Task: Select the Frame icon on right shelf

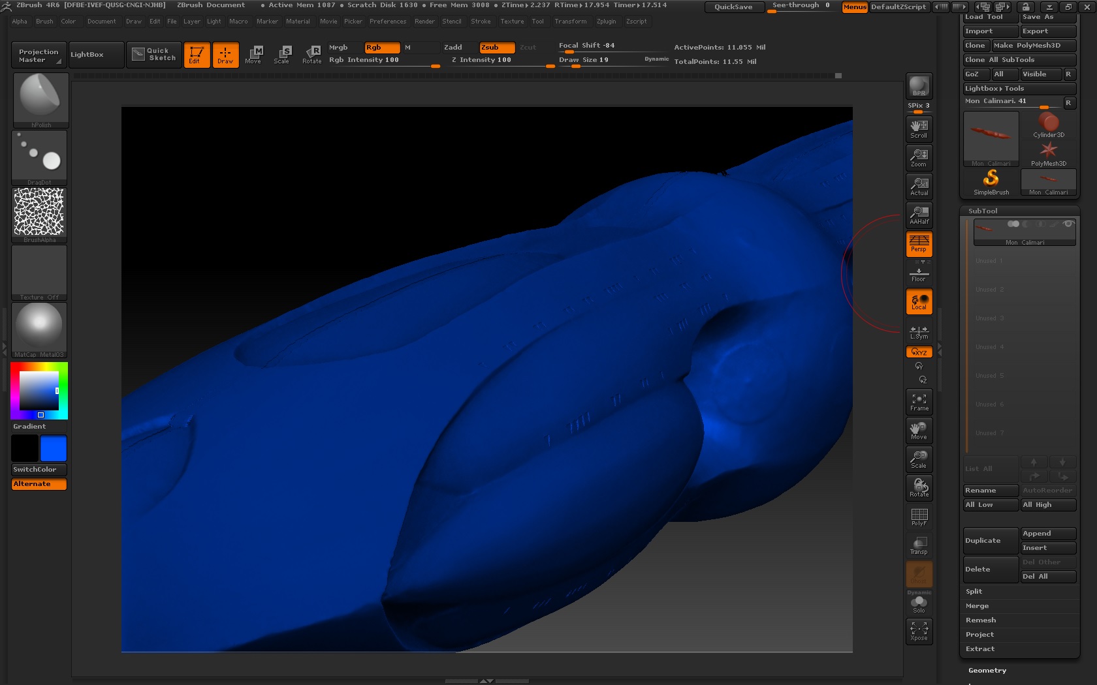Action: [x=919, y=401]
